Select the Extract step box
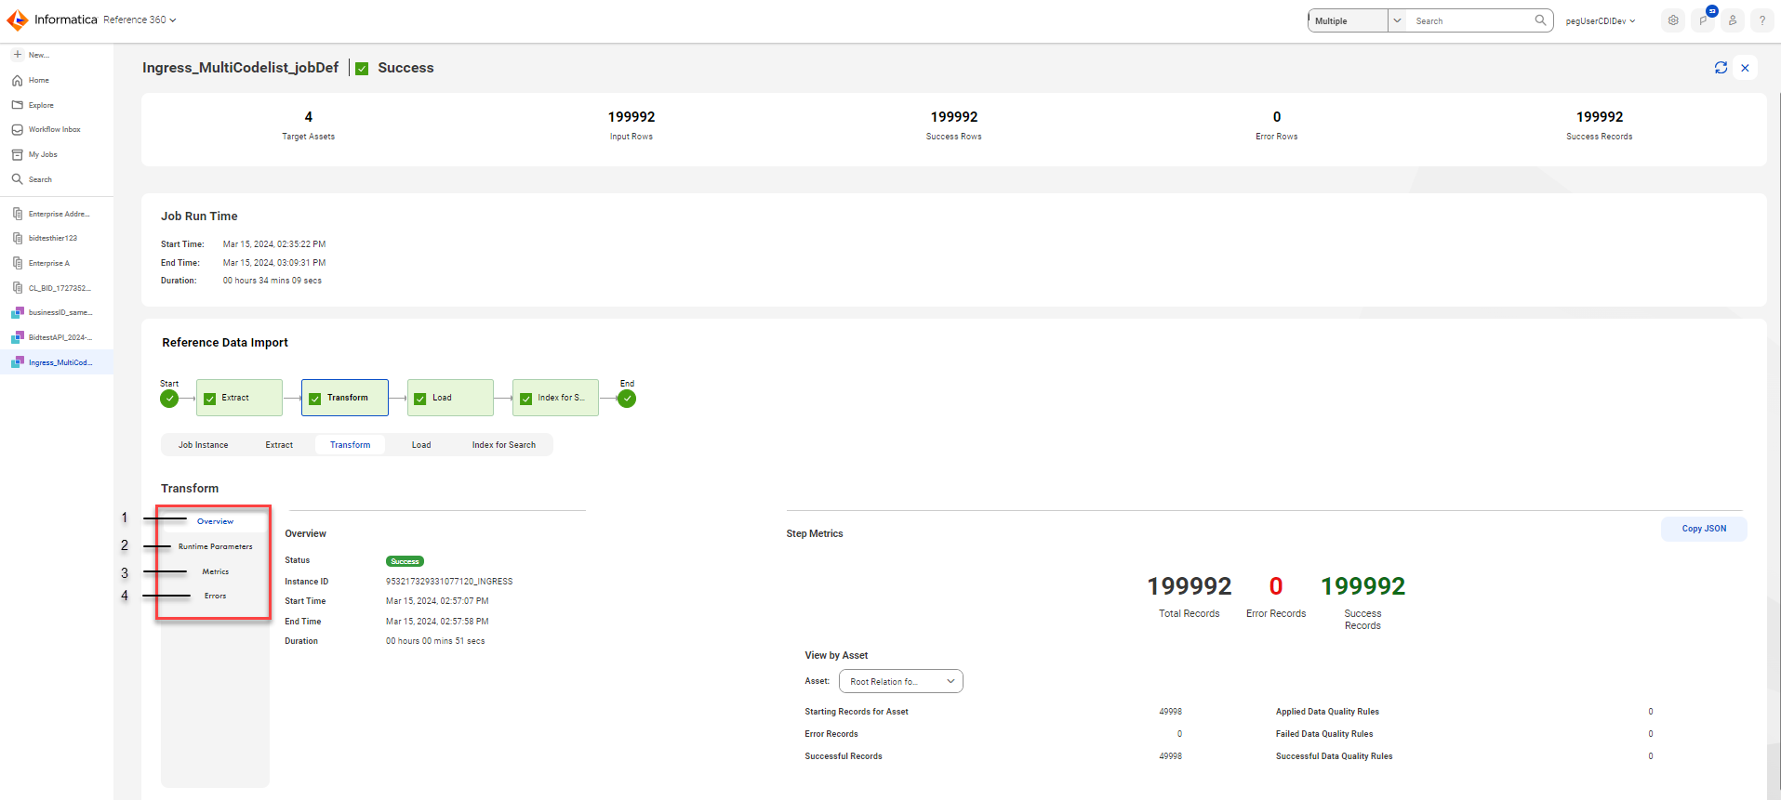 (x=239, y=398)
